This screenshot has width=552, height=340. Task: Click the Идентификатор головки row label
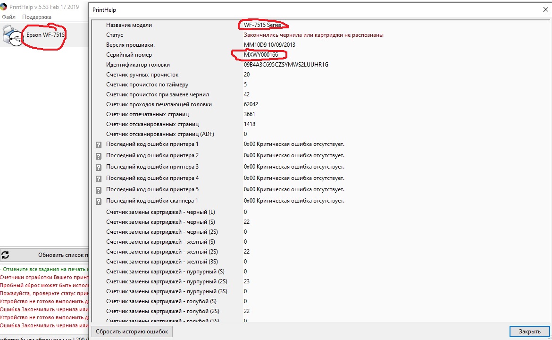click(138, 65)
